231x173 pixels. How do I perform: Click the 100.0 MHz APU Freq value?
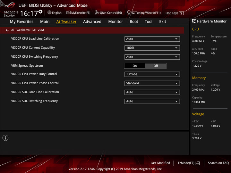click(x=199, y=54)
